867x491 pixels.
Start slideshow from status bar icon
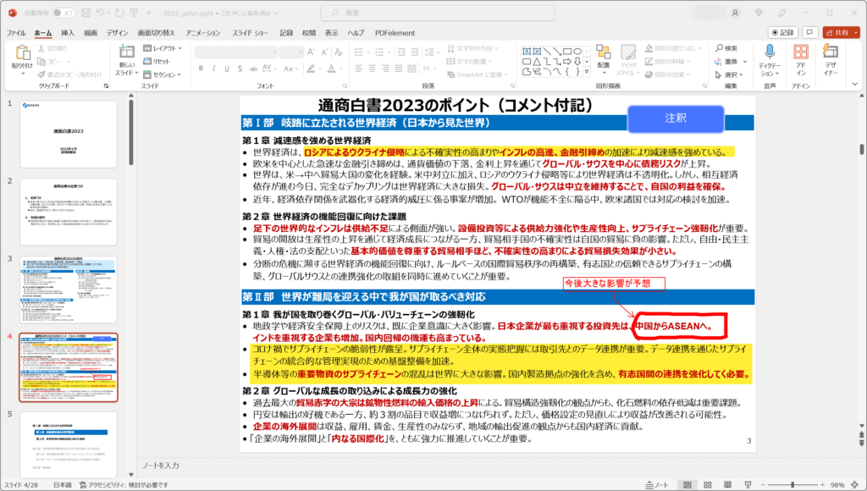coord(748,485)
